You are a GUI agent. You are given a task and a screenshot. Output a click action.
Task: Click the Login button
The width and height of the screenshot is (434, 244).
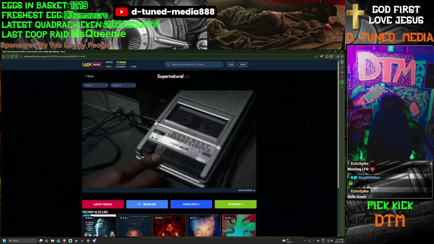coord(231,64)
